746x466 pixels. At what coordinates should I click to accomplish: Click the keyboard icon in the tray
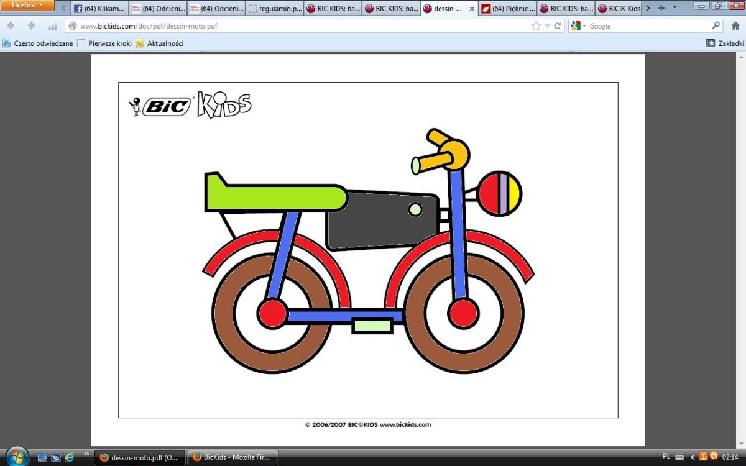pyautogui.click(x=679, y=457)
